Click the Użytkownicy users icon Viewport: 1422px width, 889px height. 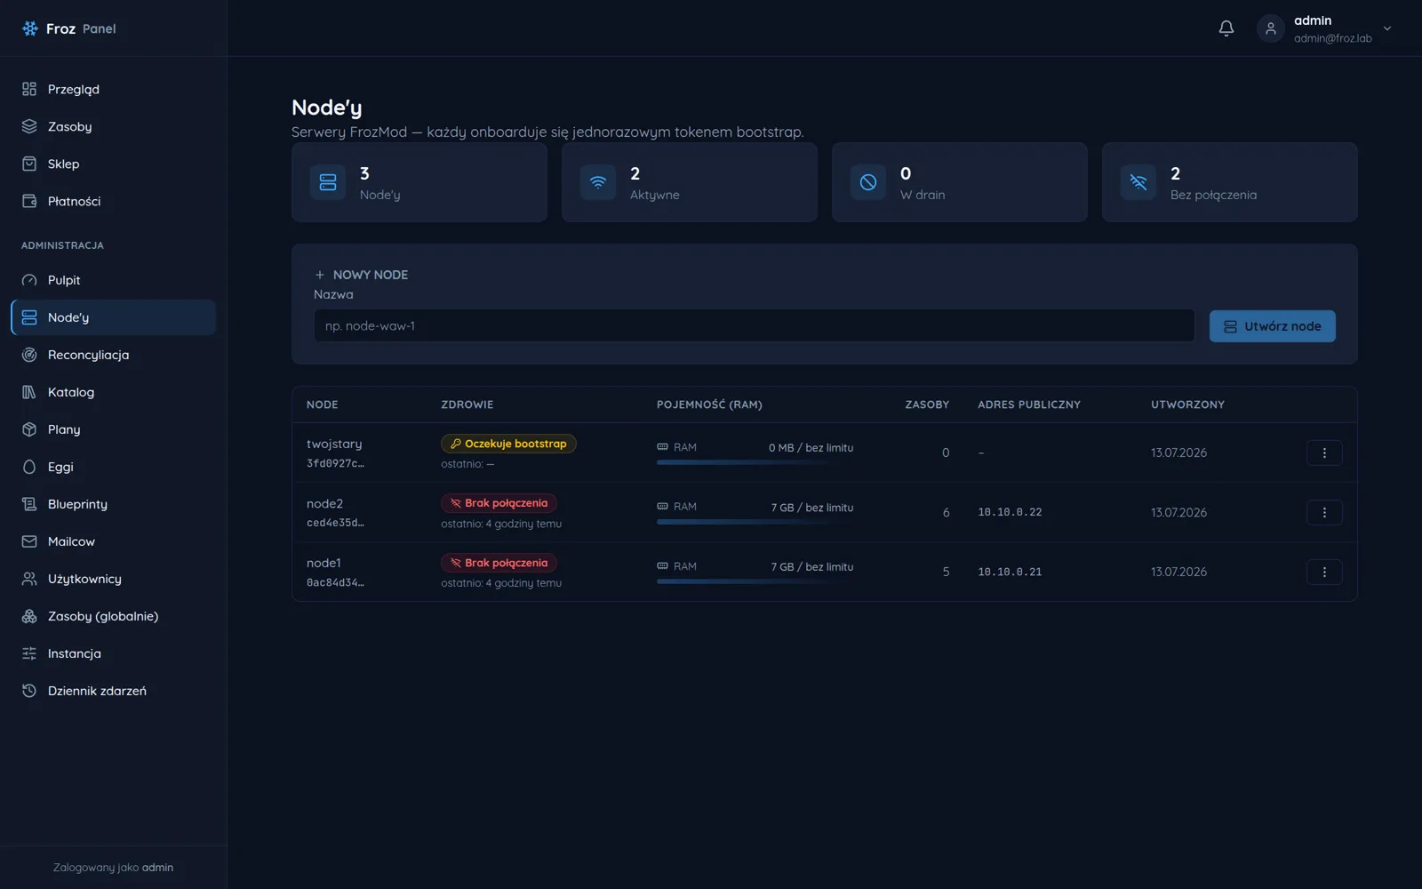pyautogui.click(x=29, y=579)
